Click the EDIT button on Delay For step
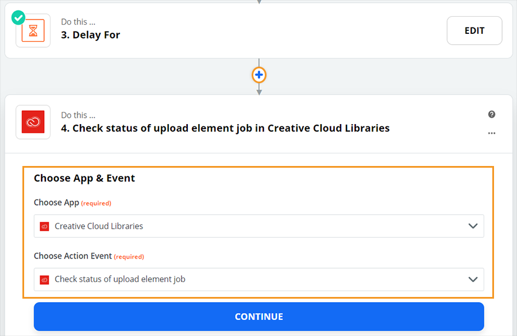The width and height of the screenshot is (517, 336). pyautogui.click(x=474, y=30)
